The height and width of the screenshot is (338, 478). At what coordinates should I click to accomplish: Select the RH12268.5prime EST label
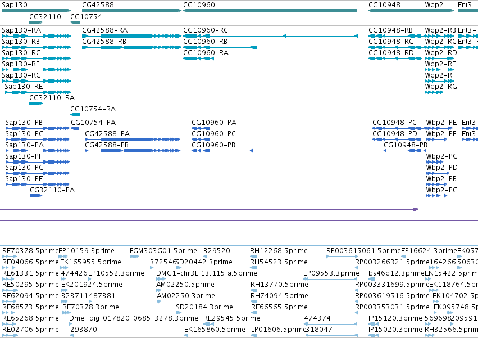pyautogui.click(x=279, y=251)
